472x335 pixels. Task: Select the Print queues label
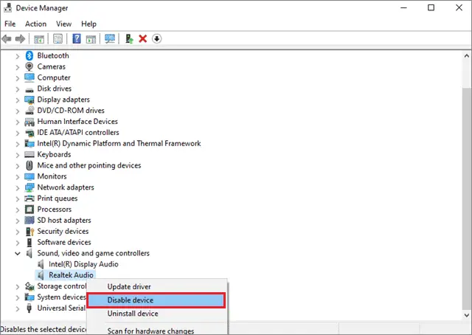point(58,198)
